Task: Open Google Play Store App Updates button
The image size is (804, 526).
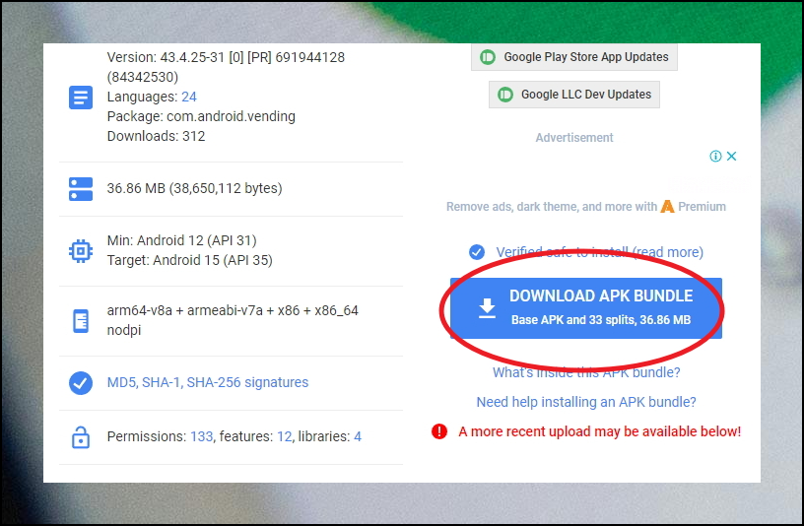Action: (574, 57)
